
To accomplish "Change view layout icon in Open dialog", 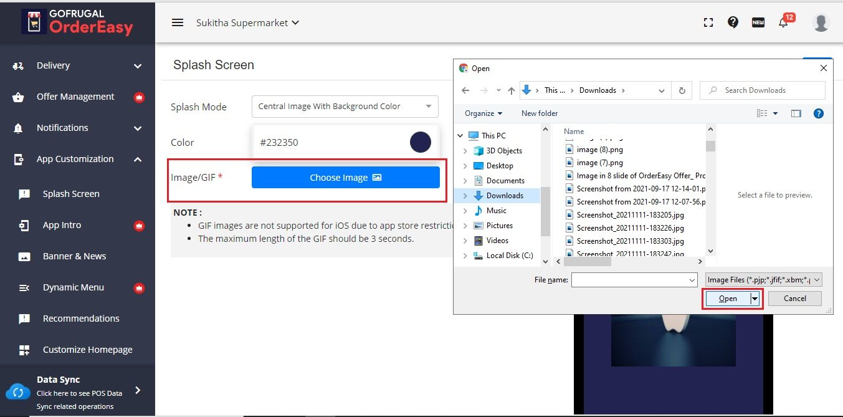I will tap(762, 113).
